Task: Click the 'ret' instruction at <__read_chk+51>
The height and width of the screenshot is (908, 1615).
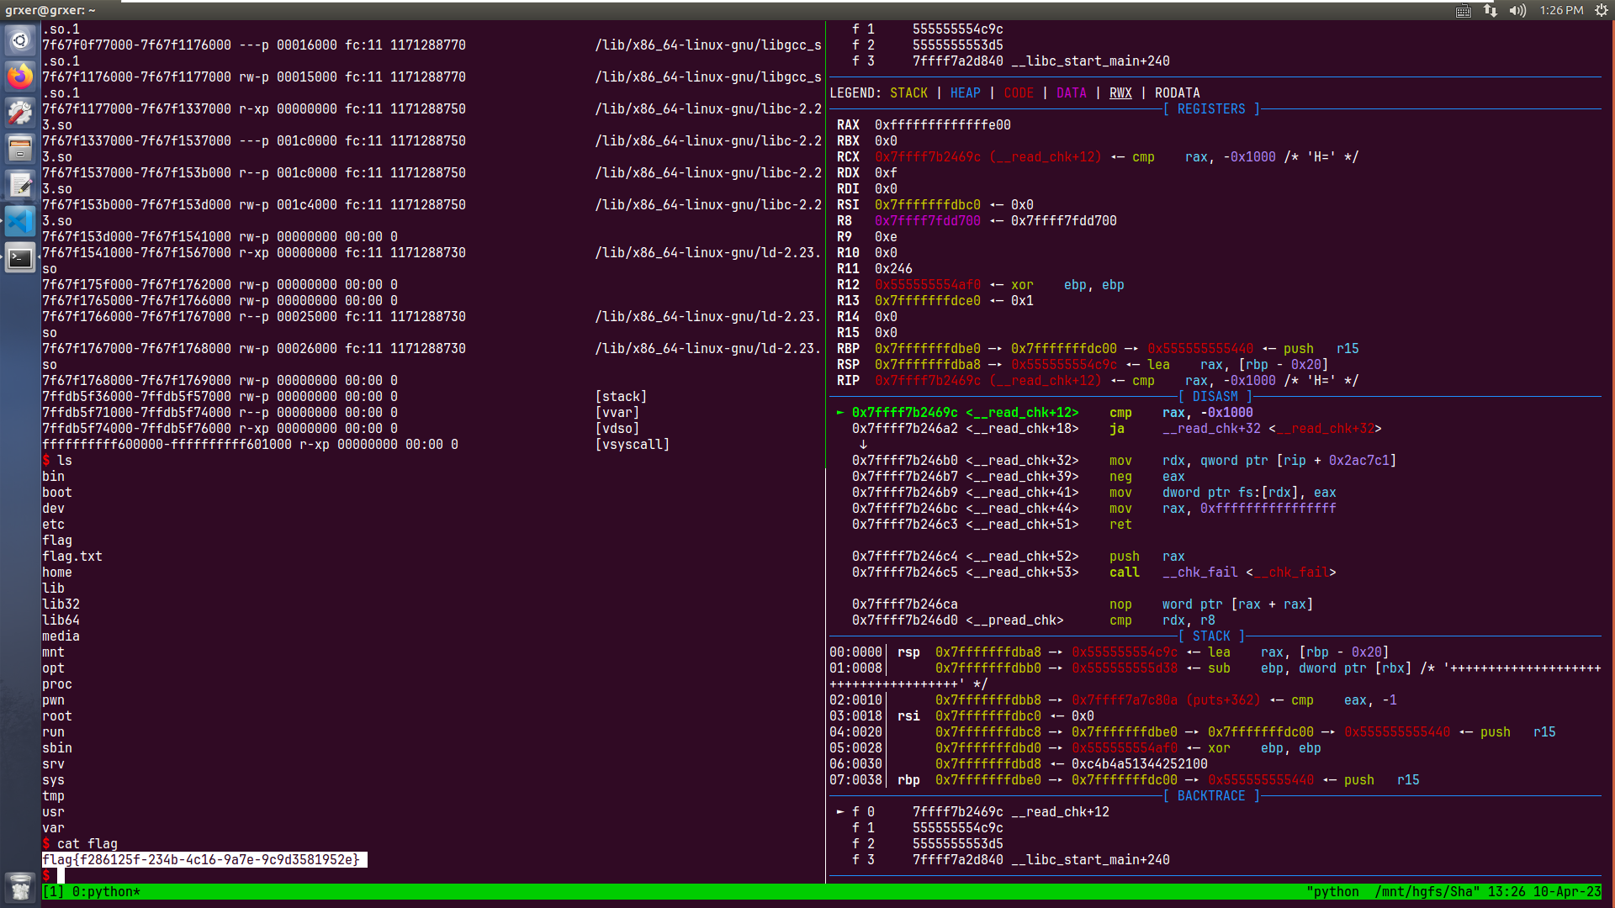Action: [1120, 525]
